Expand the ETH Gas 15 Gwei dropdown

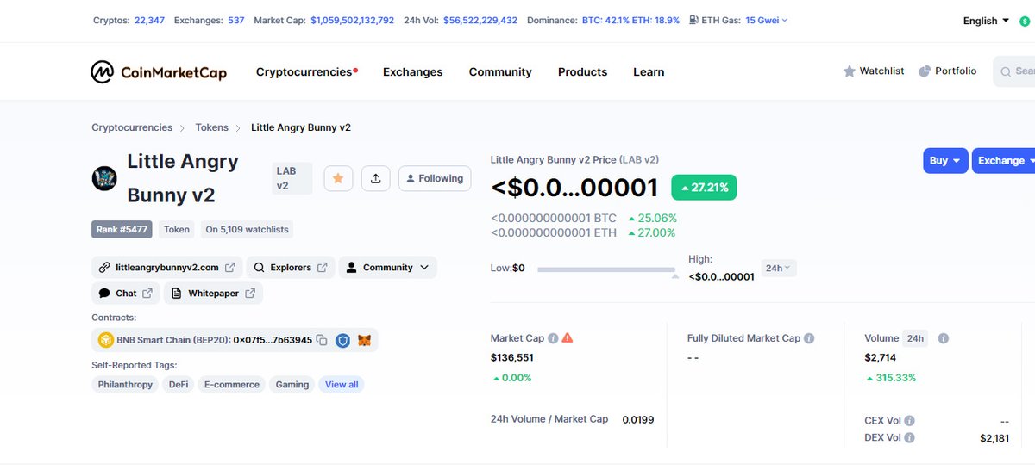point(766,20)
